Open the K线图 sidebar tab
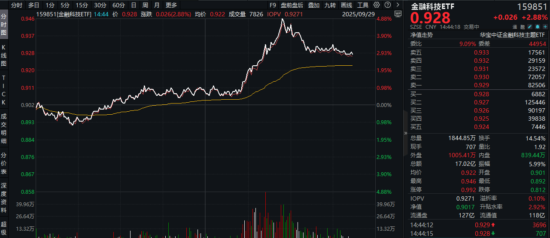The width and height of the screenshot is (550, 238). pos(4,55)
